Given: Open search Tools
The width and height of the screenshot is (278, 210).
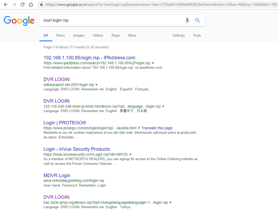Looking at the screenshot, I should point(197,35).
